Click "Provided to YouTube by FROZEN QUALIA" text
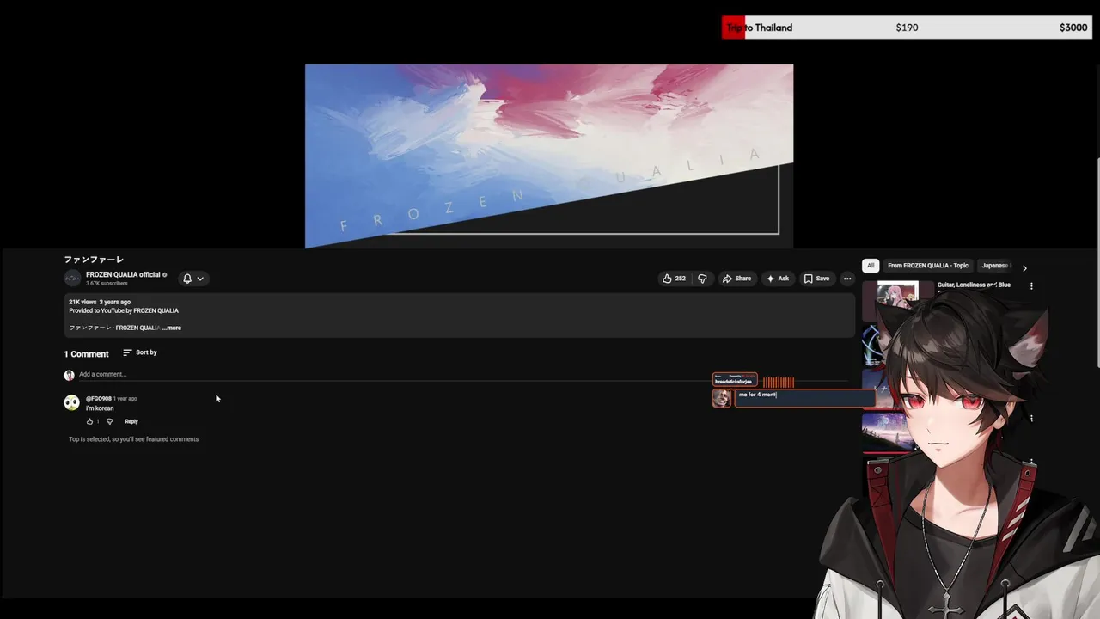 pyautogui.click(x=124, y=310)
